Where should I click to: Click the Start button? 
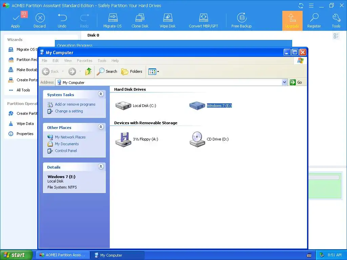coord(16,255)
